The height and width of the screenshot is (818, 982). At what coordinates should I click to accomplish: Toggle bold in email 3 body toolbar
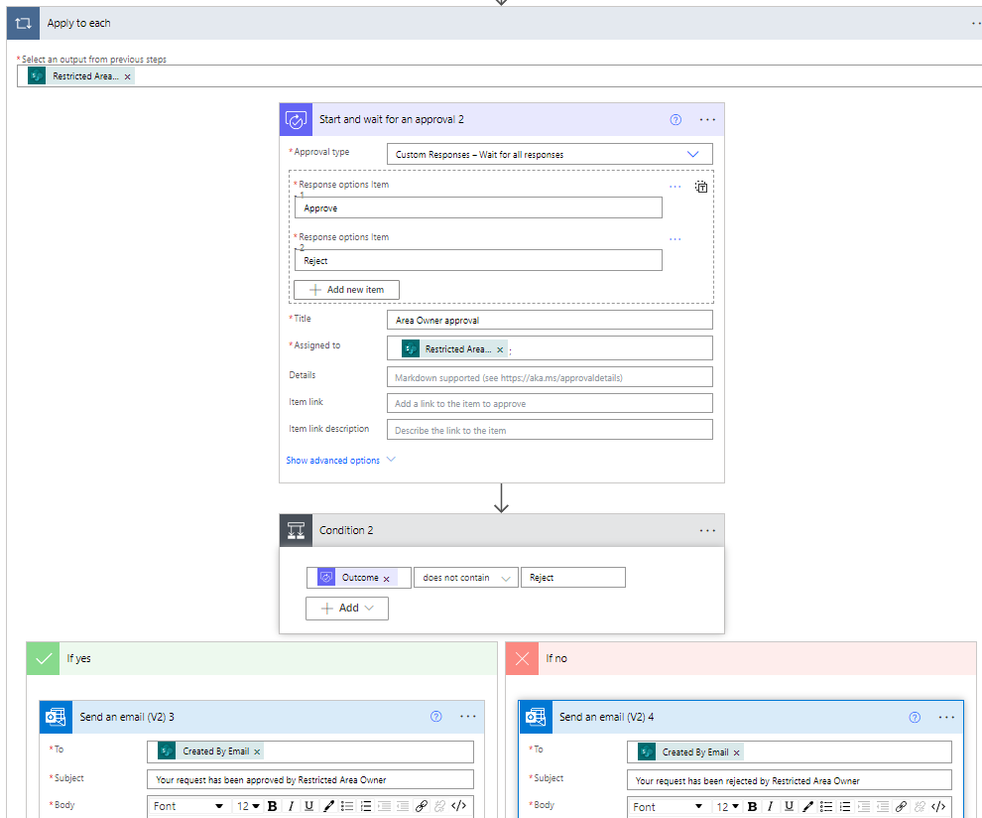click(273, 806)
